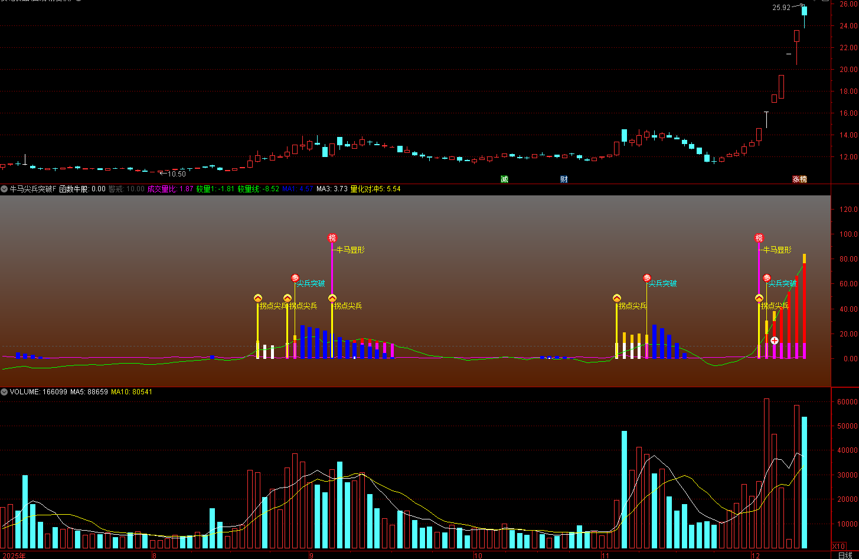Viewport: 859px width, 559px height.
Task: Click the VOLUME: 166099 readout
Action: [x=38, y=391]
